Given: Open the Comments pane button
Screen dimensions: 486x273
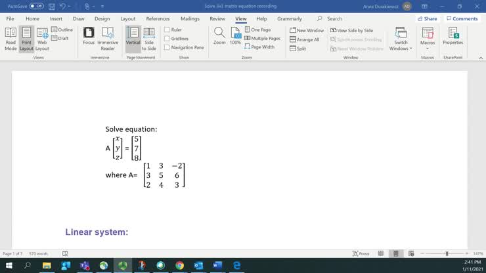Looking at the screenshot, I should click(462, 19).
